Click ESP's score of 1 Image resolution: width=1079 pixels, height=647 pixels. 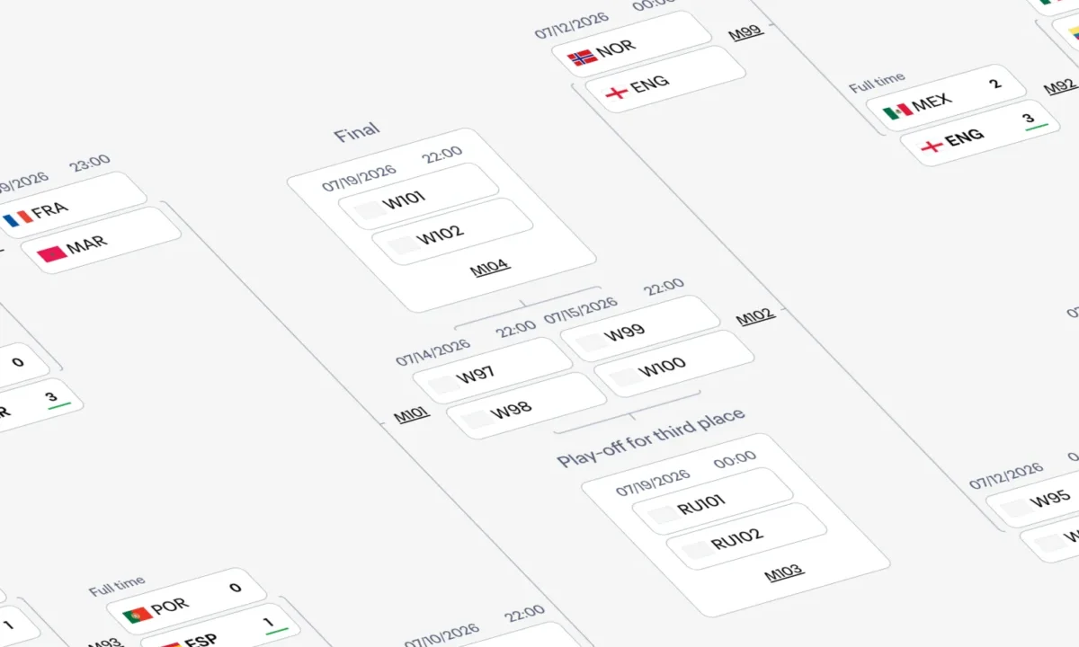coord(269,622)
